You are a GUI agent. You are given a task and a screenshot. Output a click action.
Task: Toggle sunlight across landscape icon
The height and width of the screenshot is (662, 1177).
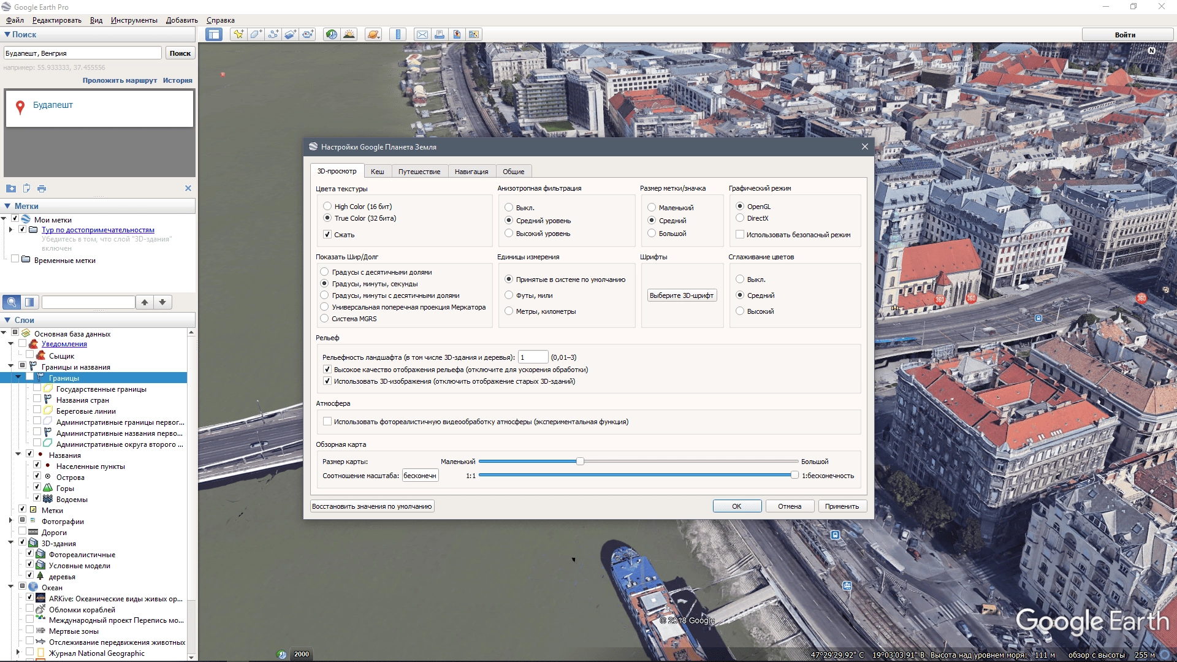click(349, 34)
